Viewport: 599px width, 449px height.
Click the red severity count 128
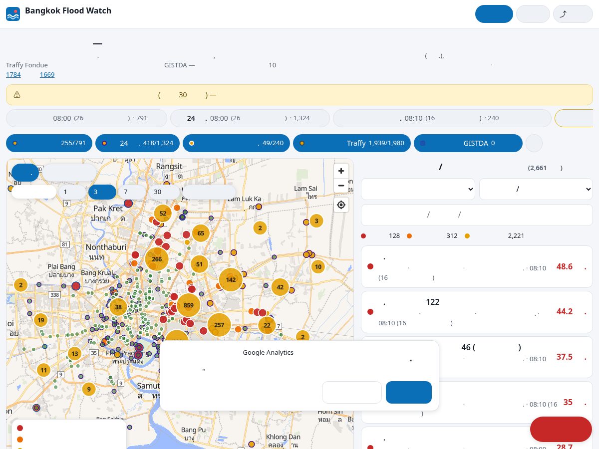coord(380,236)
